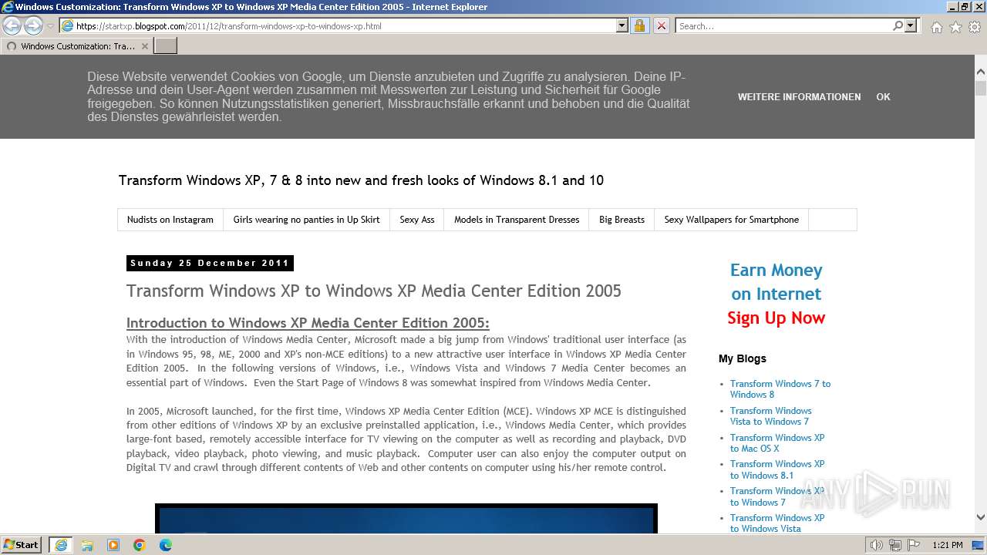Image resolution: width=987 pixels, height=555 pixels.
Task: Open Google Chrome taskbar icon
Action: [140, 545]
